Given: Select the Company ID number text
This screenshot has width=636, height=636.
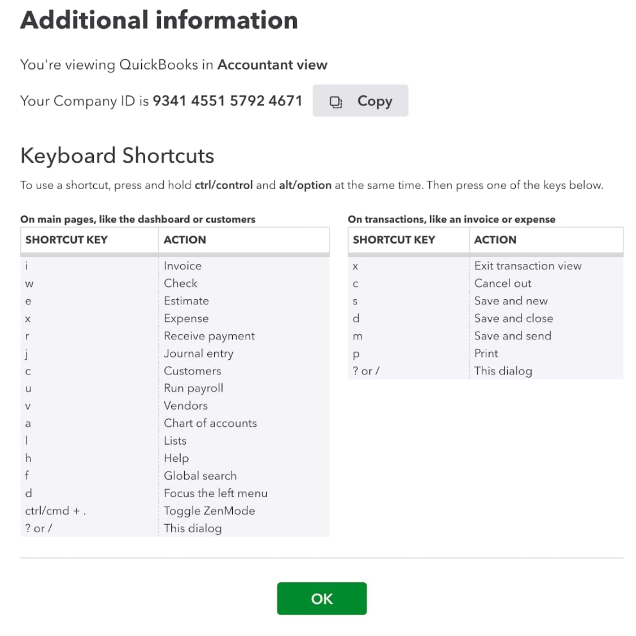Looking at the screenshot, I should click(227, 101).
